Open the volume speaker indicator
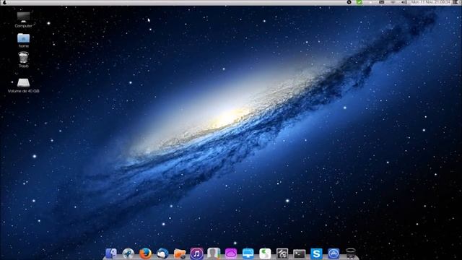Viewport: 462px width, 260px height. 404,2
